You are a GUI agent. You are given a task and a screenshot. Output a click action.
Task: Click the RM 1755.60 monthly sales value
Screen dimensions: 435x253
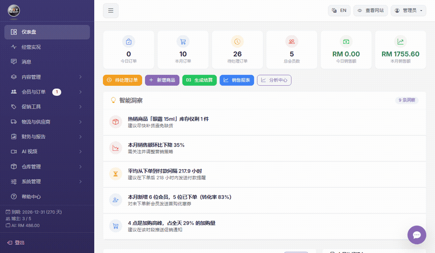pyautogui.click(x=400, y=54)
